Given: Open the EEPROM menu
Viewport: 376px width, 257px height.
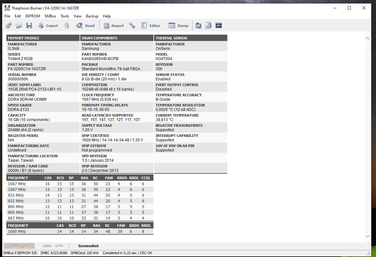Looking at the screenshot, I should [x=33, y=16].
